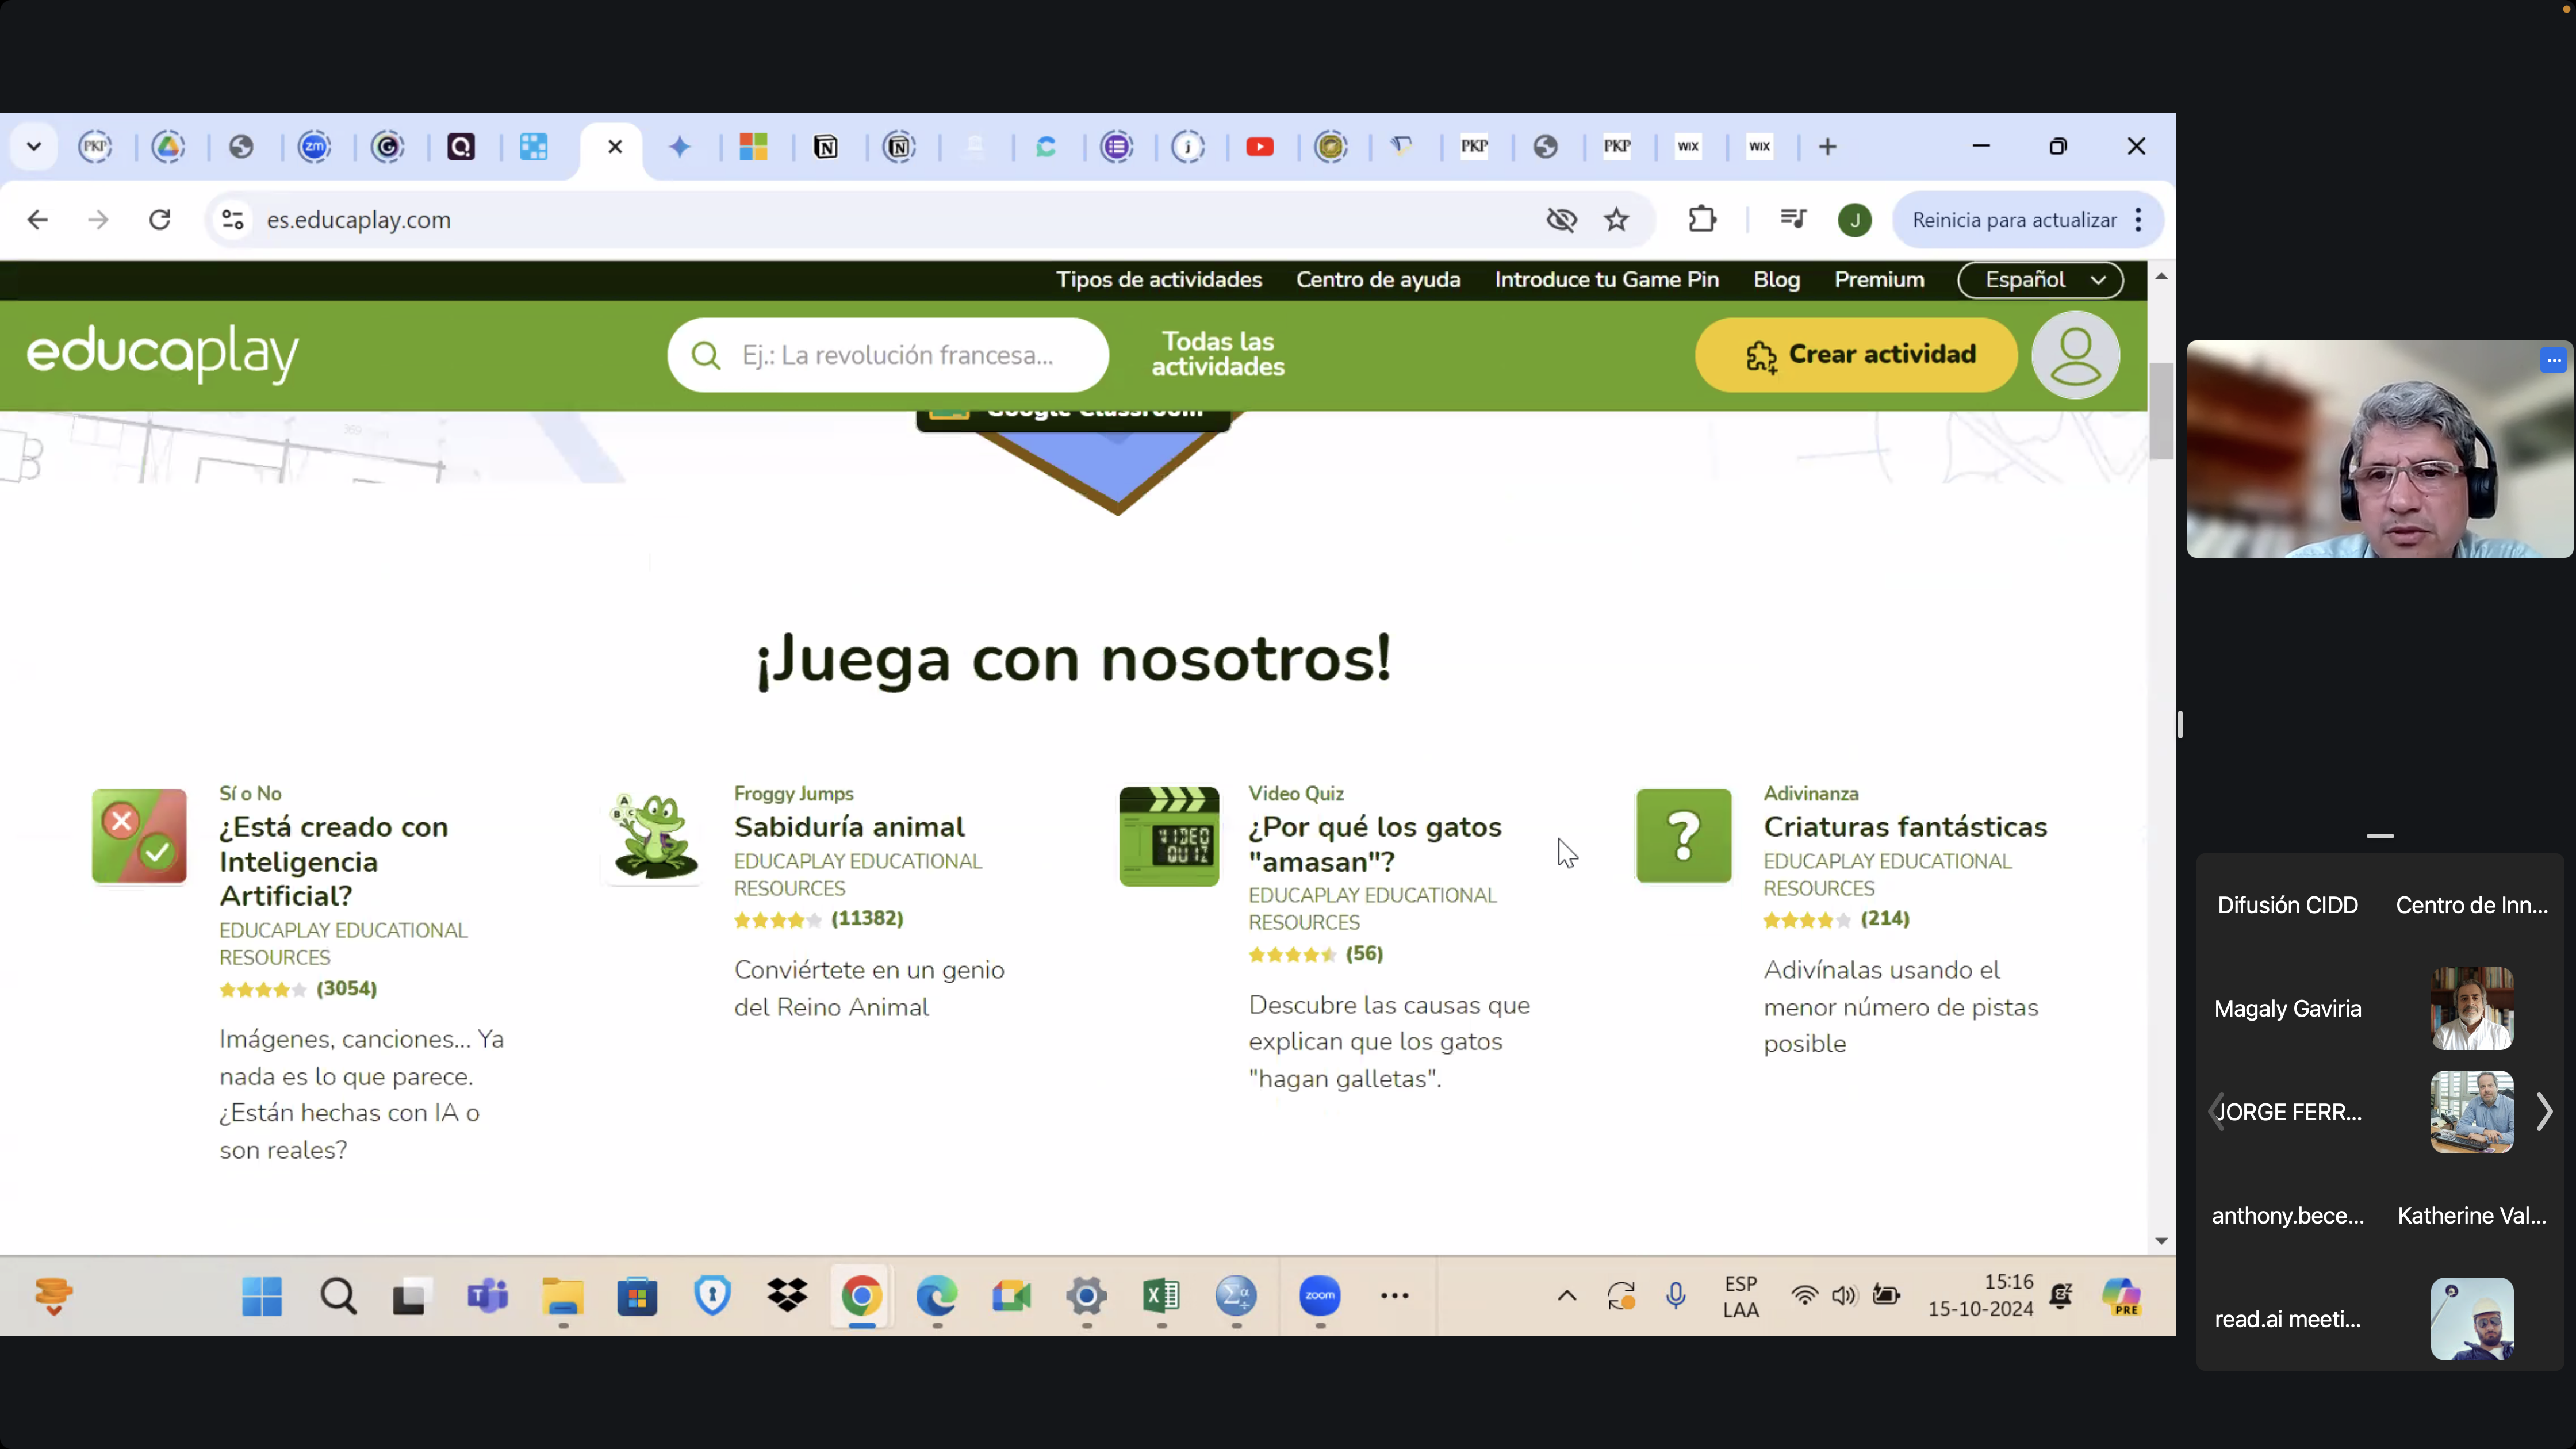Go to the Premium page

point(1879,280)
